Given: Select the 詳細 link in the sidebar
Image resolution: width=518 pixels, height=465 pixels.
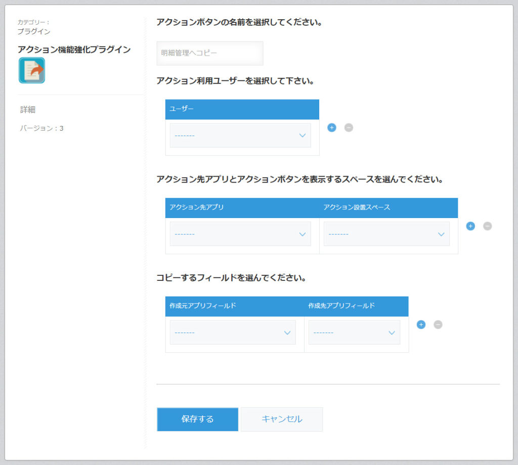Looking at the screenshot, I should (23, 109).
